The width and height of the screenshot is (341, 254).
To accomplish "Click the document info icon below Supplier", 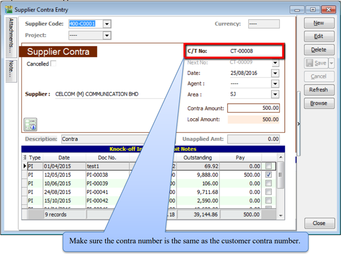I will coord(30,124).
